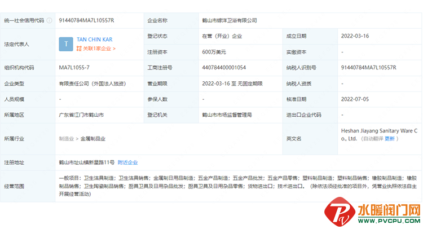Click the 所属行业 label cell
Screen dimensions: 423x229
coord(28,139)
